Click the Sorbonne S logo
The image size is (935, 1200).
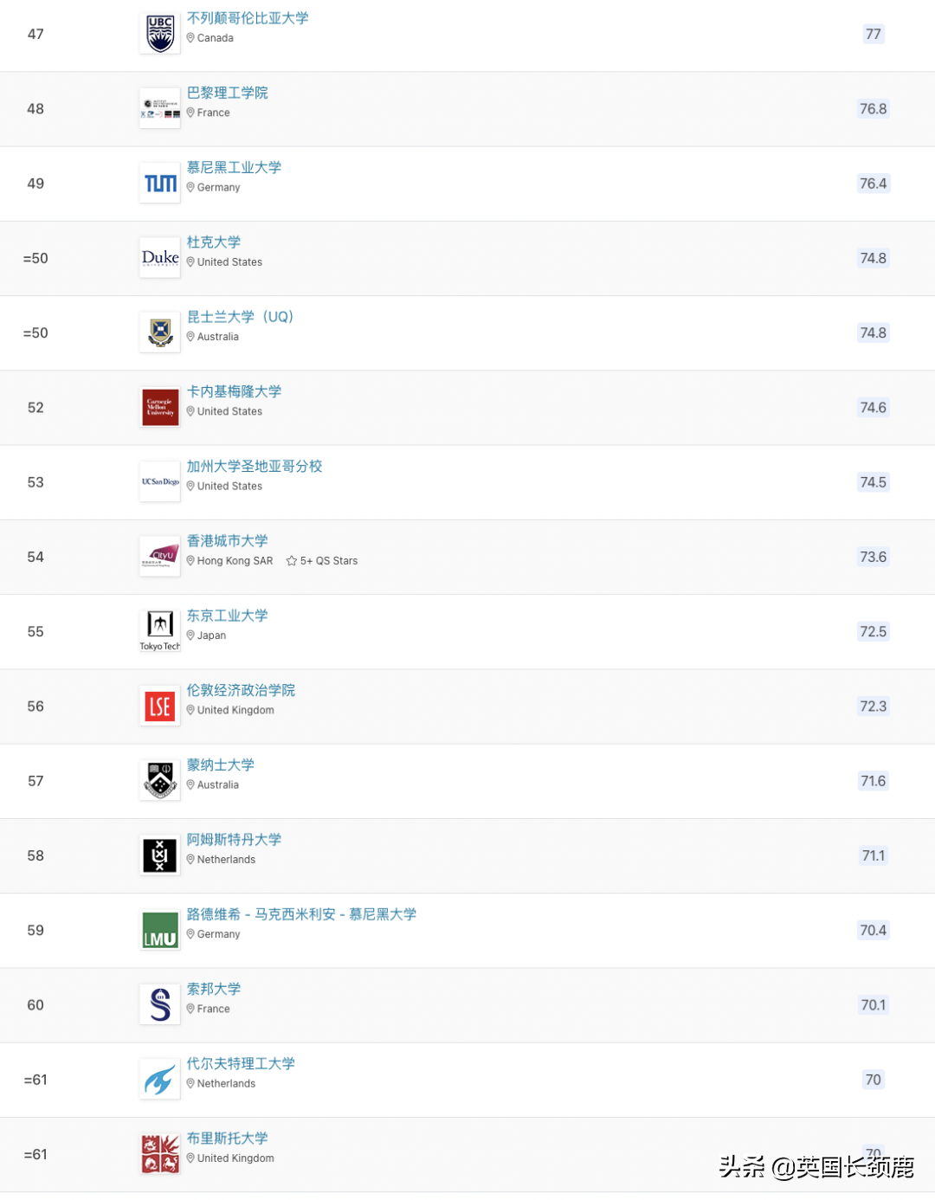(160, 1005)
